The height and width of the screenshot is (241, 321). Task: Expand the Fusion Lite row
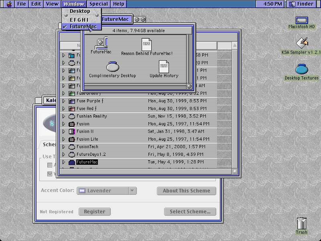click(x=64, y=139)
